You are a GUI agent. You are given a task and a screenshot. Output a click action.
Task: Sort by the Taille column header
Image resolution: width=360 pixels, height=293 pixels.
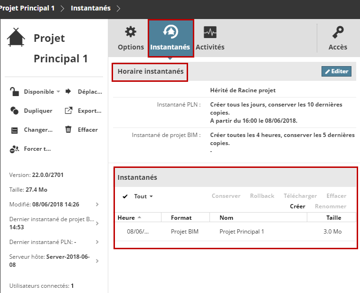click(x=334, y=217)
